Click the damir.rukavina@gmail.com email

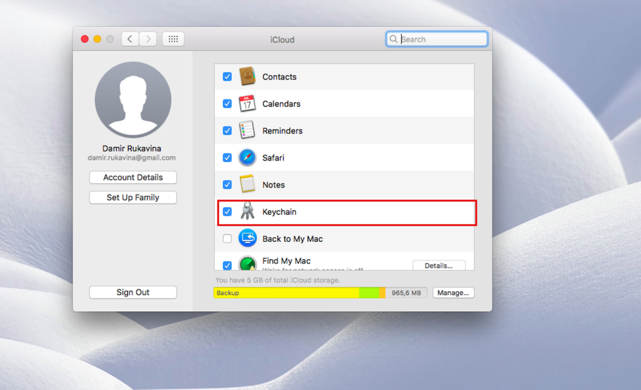tap(131, 158)
